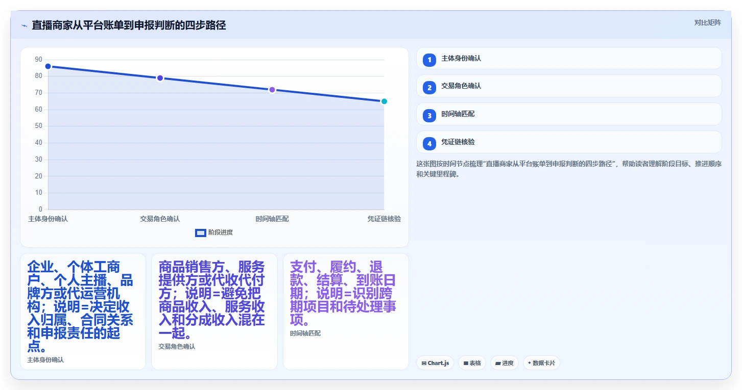Select step 1 主体身份确认 in the list
This screenshot has height=390, width=742.
click(569, 58)
